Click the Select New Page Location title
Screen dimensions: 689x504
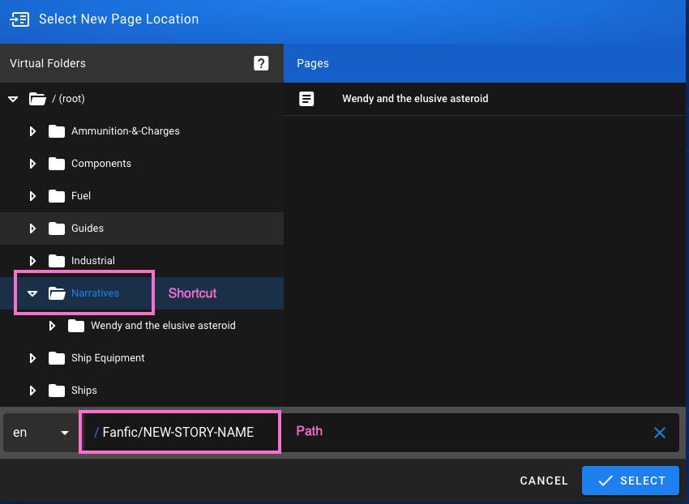tap(118, 19)
